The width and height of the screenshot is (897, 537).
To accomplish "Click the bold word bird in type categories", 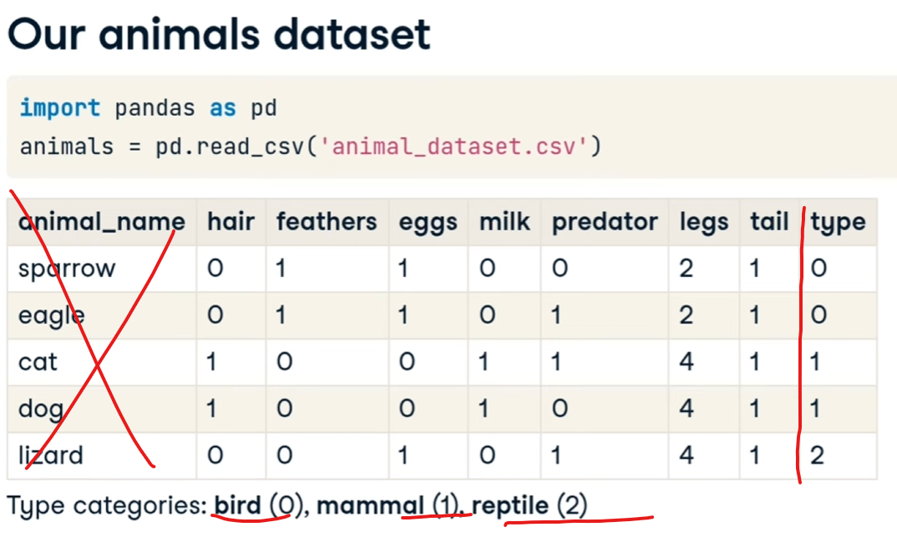I will coord(238,505).
